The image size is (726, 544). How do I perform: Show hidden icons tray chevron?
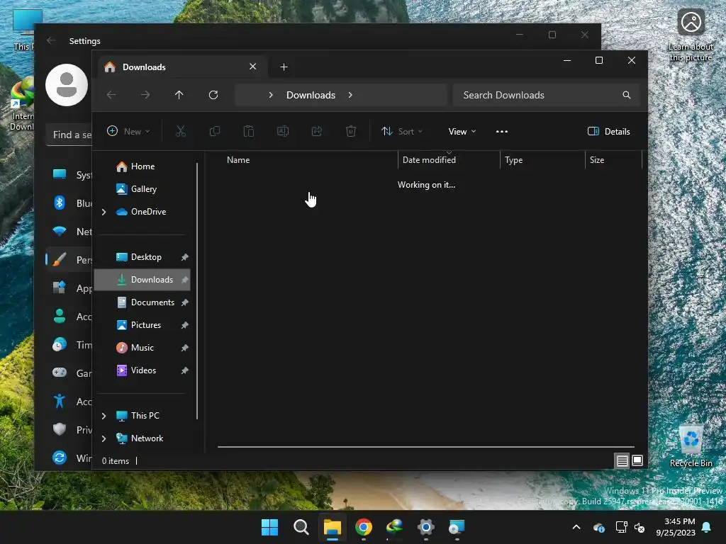(x=576, y=527)
